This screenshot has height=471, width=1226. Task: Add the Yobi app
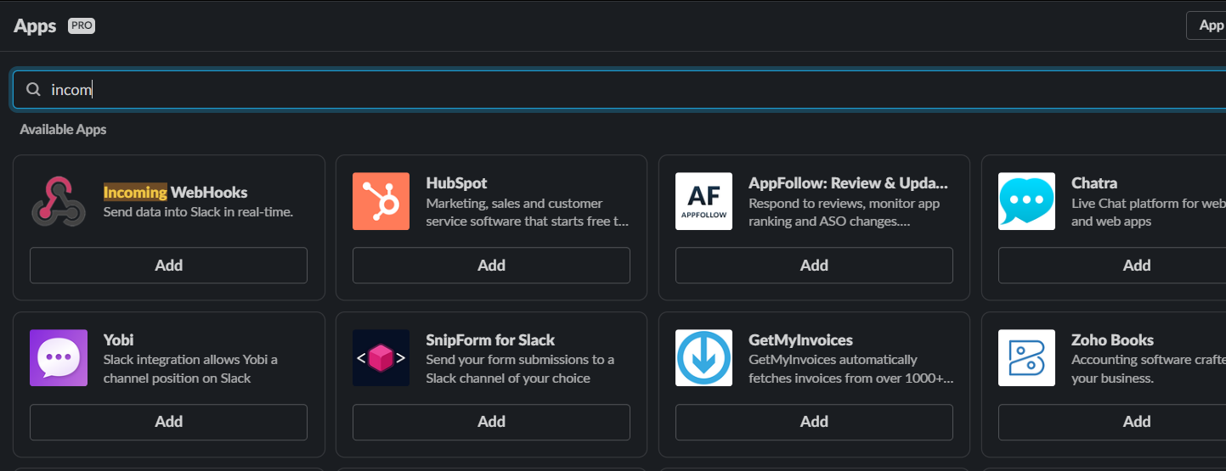[x=168, y=422]
